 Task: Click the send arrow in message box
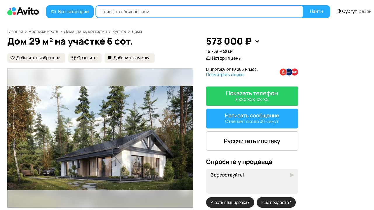coord(292,175)
